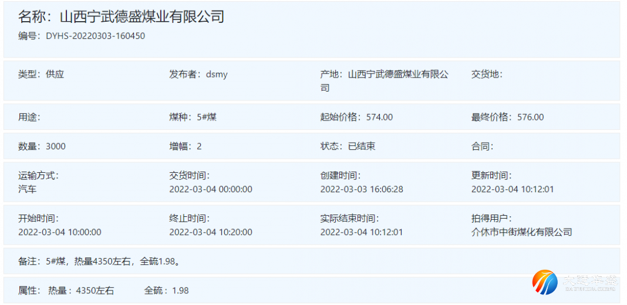Screen dimensions: 627x305
Task: Click the 全硫 attribute value 1.98
Action: (181, 290)
